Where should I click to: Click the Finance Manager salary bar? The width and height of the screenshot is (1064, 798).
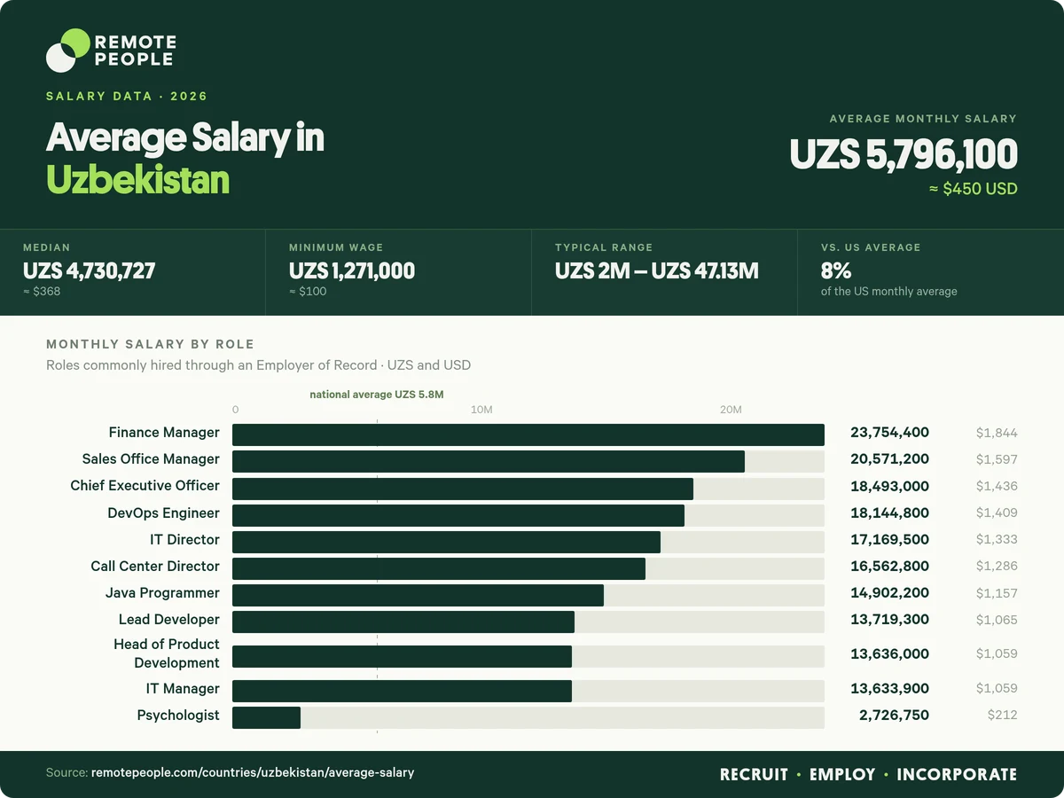[528, 434]
